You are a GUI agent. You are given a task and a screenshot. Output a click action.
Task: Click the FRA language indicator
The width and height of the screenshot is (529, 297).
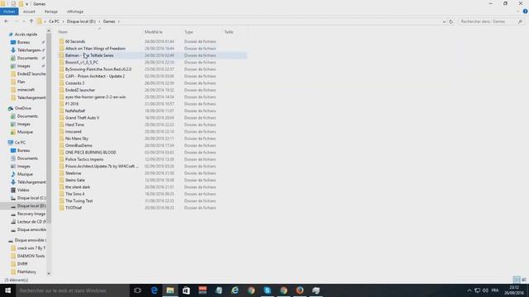pos(495,290)
